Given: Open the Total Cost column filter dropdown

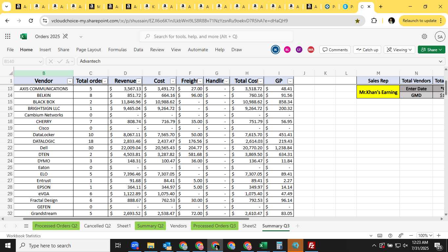Looking at the screenshot, I should pyautogui.click(x=261, y=81).
